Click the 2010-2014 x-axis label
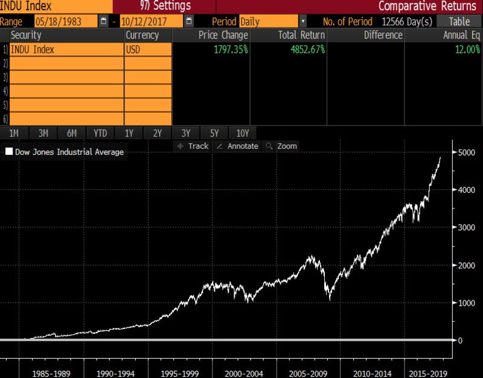Screen dimensions: 483x378 pyautogui.click(x=372, y=374)
